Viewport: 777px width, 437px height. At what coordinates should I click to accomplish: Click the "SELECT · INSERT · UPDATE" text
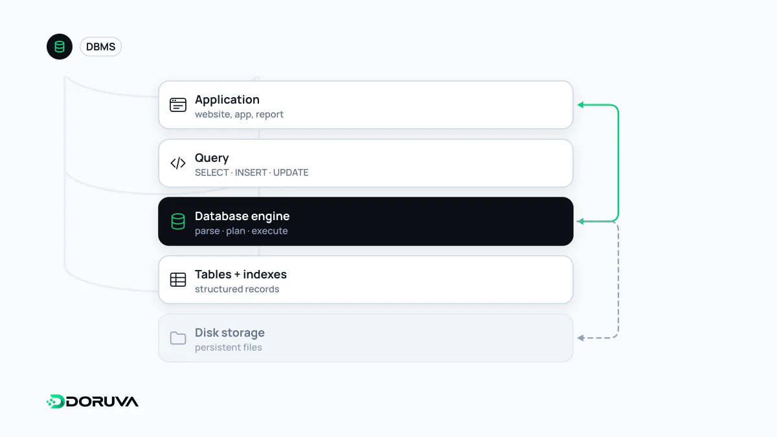(252, 173)
